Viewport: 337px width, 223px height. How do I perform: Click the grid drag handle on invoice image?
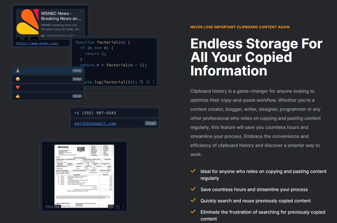(x=118, y=207)
